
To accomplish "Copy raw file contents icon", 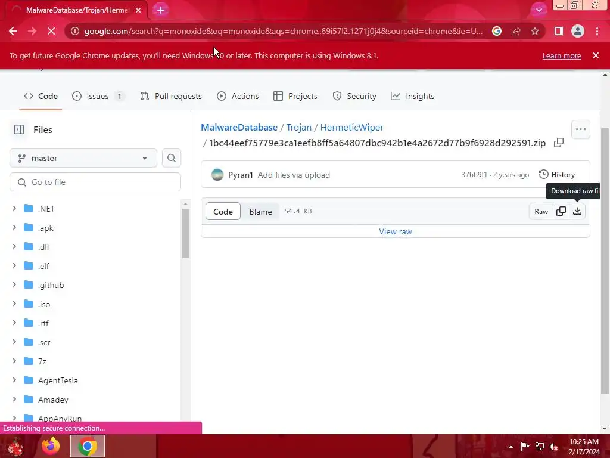I will click(x=561, y=212).
